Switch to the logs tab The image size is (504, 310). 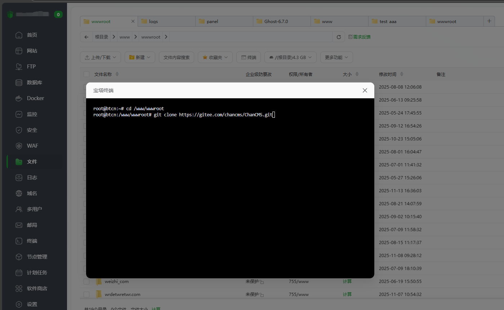click(x=153, y=22)
